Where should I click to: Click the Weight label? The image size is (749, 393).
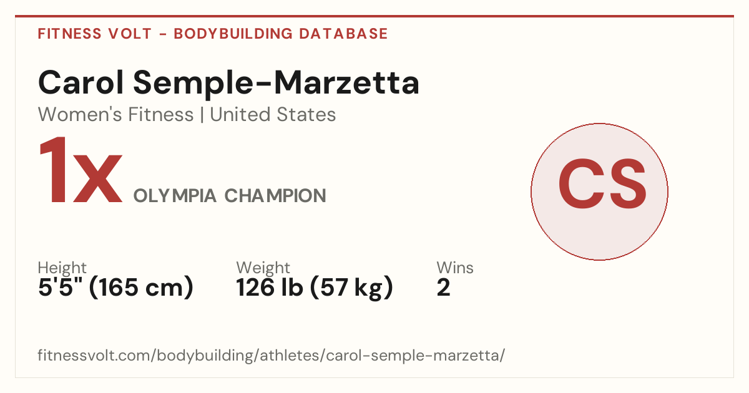(263, 268)
